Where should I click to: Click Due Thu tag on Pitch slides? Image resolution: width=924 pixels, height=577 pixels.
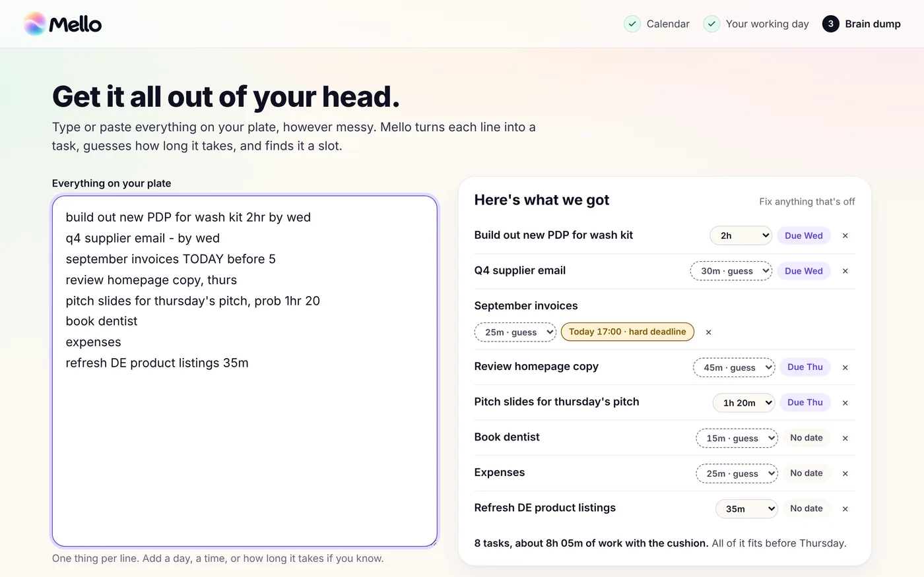click(805, 402)
